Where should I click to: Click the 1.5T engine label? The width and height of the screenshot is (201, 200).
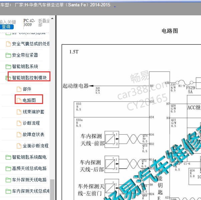[x=74, y=52]
